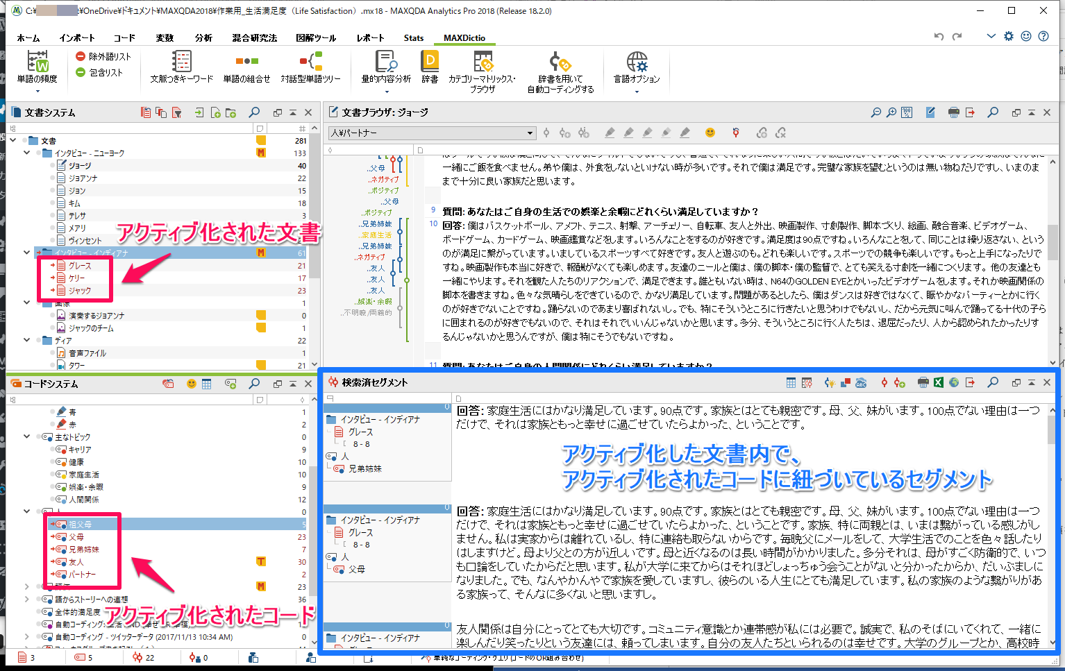Collapse the インタビュー - インディアナ group
The image size is (1065, 671).
tap(26, 253)
